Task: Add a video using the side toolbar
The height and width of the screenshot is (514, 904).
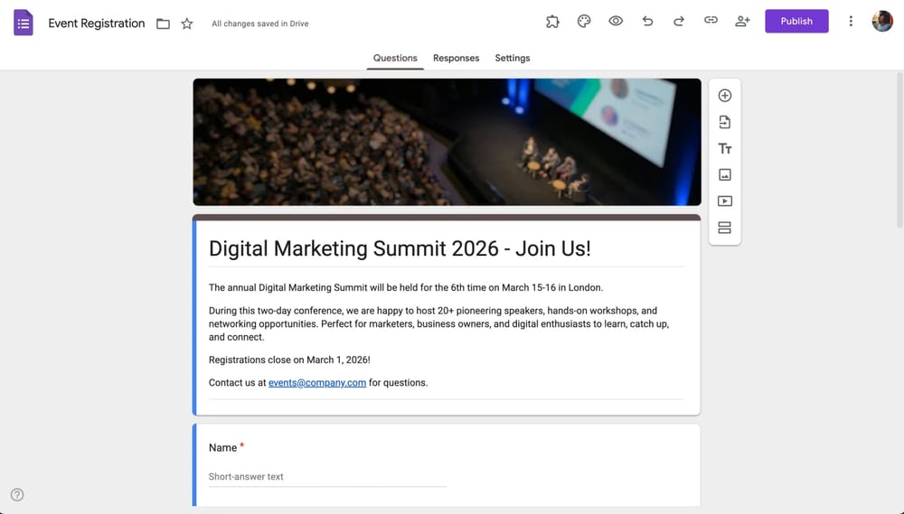Action: [x=724, y=201]
